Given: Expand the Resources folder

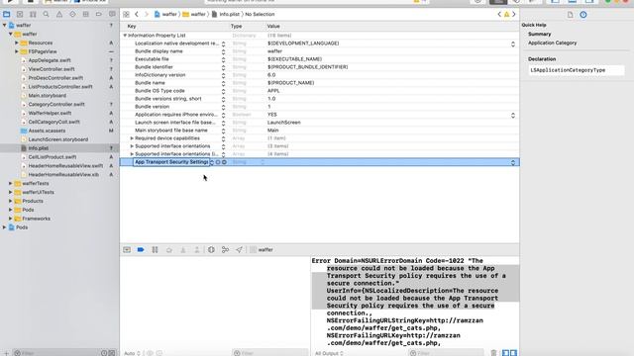Looking at the screenshot, I should (x=17, y=43).
